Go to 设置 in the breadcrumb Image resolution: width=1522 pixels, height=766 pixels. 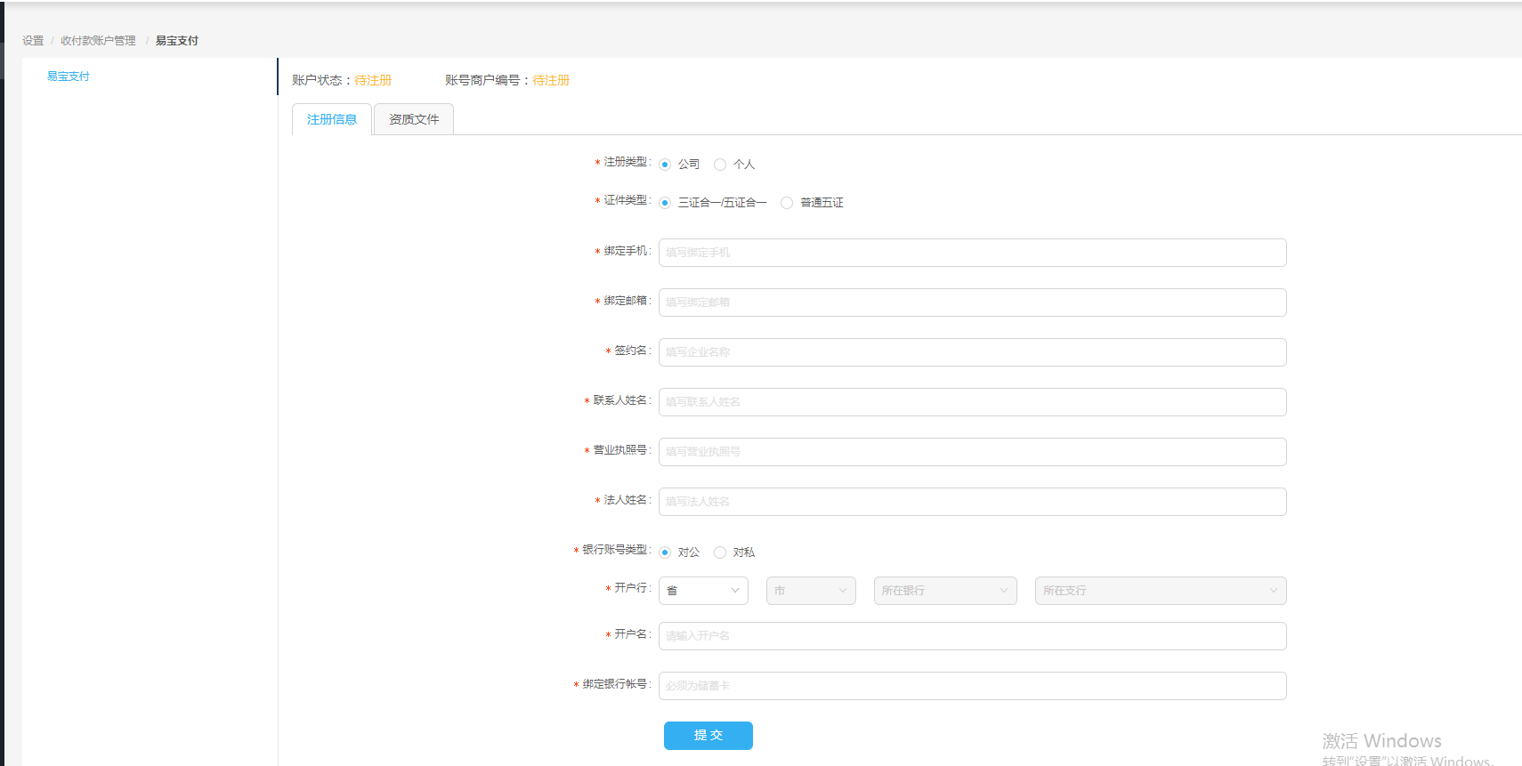click(x=33, y=41)
